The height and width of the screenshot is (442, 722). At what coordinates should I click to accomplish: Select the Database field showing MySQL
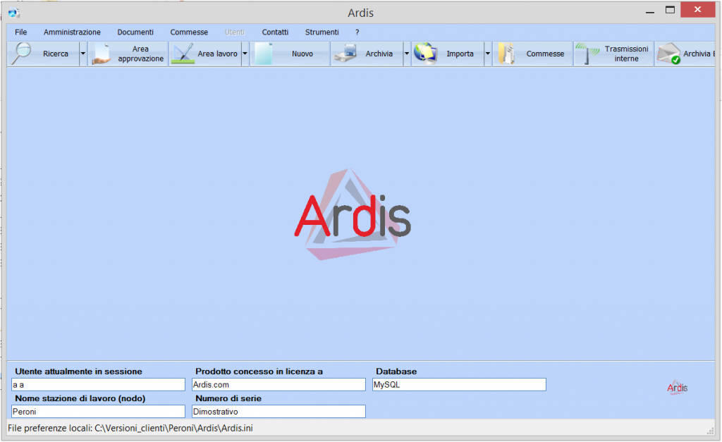point(458,384)
